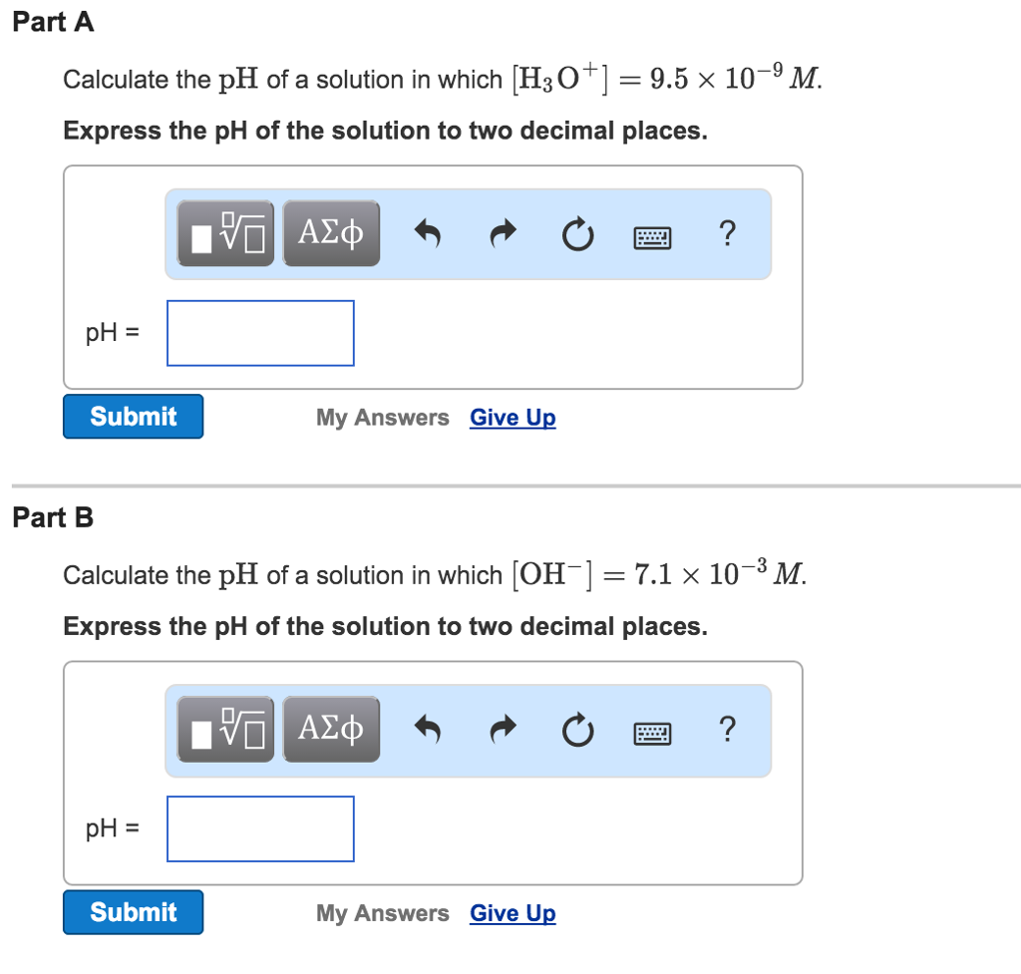Open Greek symbols menu in Part B
The height and width of the screenshot is (974, 1021).
pos(331,729)
